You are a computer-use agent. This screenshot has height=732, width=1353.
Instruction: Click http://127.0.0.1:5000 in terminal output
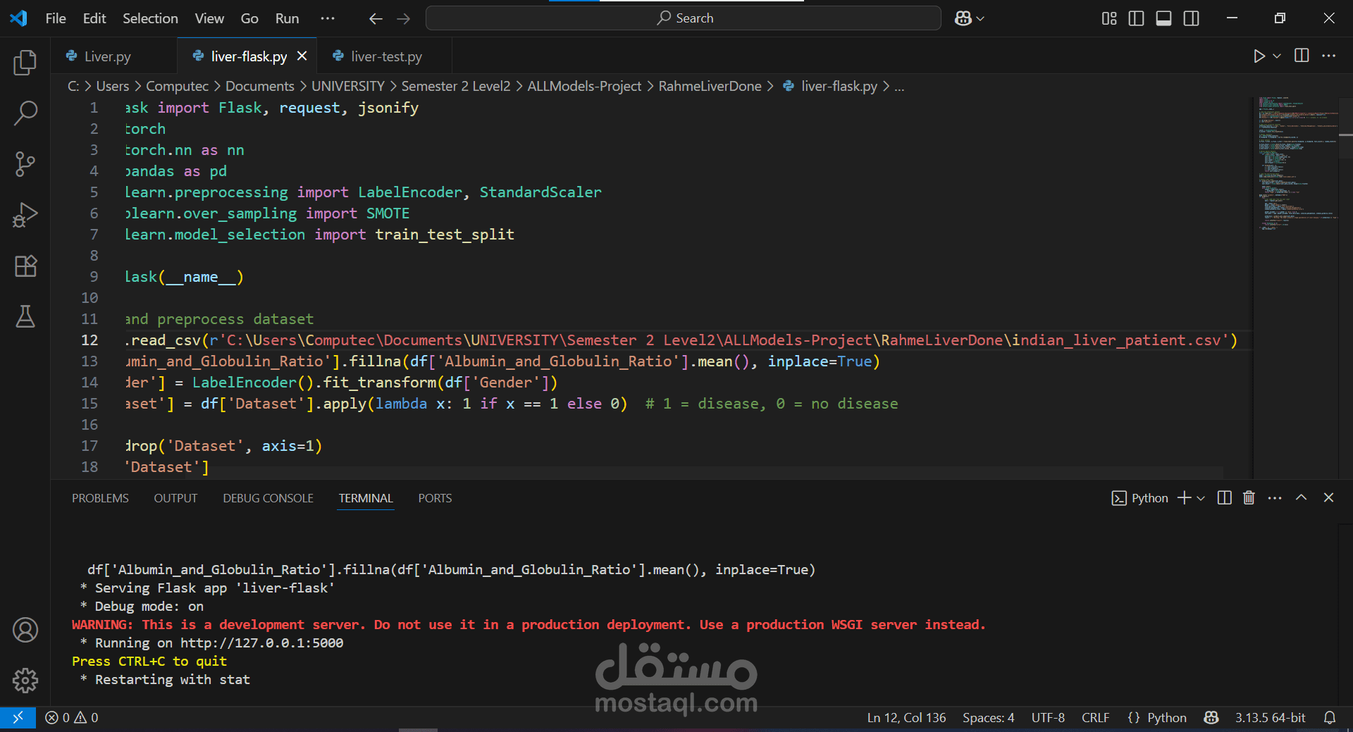click(261, 643)
